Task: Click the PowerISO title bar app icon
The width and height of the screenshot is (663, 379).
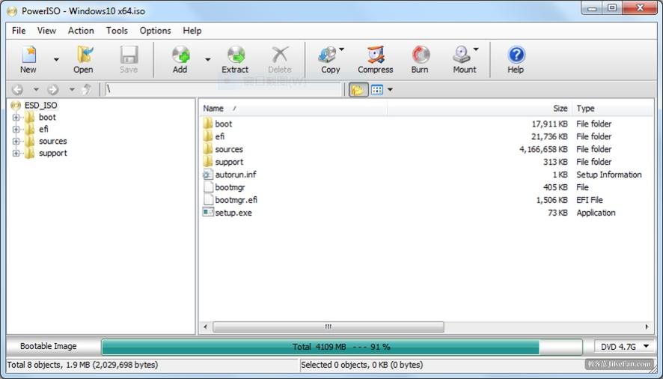Action: 13,11
